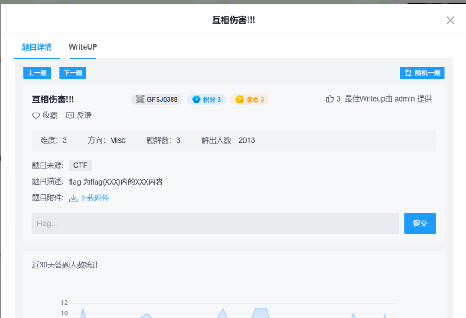The width and height of the screenshot is (466, 318).
Task: Click the gold coin badge icon
Action: click(240, 99)
